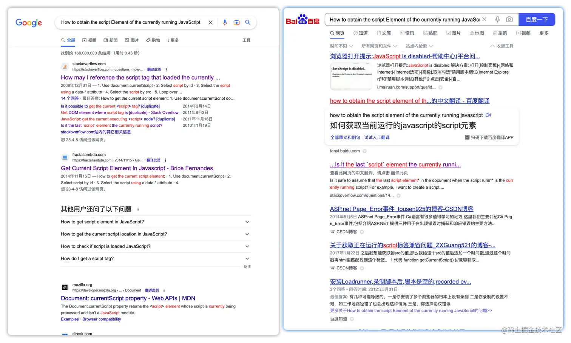Image resolution: width=571 pixels, height=343 pixels.
Task: Open options menu for the fractallambda.com result
Action: [x=165, y=160]
